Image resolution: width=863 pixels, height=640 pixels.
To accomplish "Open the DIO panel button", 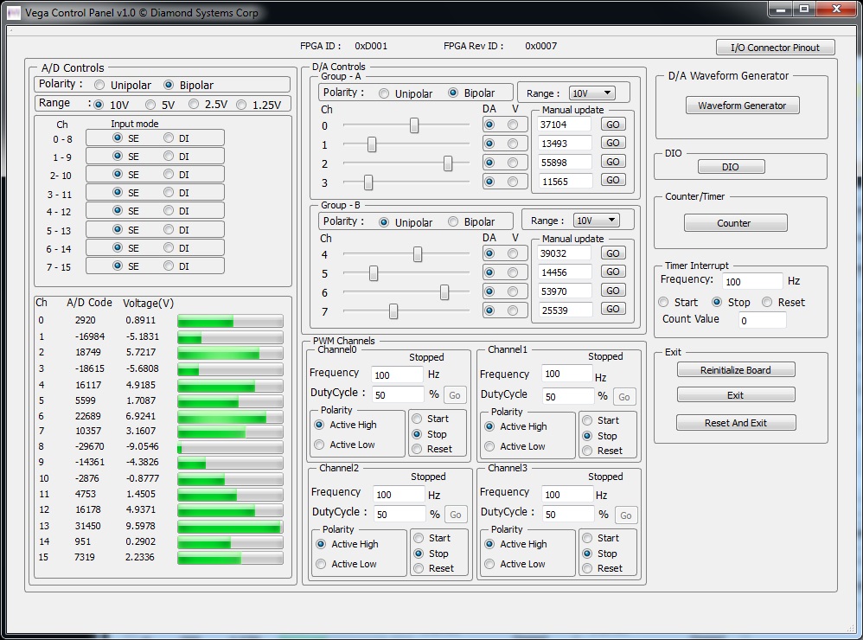I will tap(731, 167).
